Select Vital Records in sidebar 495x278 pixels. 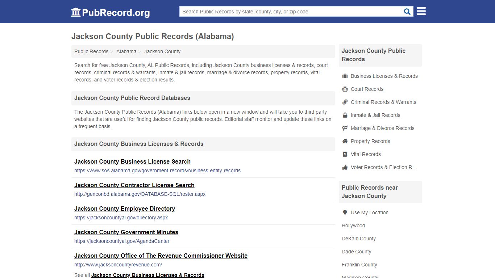pos(366,154)
